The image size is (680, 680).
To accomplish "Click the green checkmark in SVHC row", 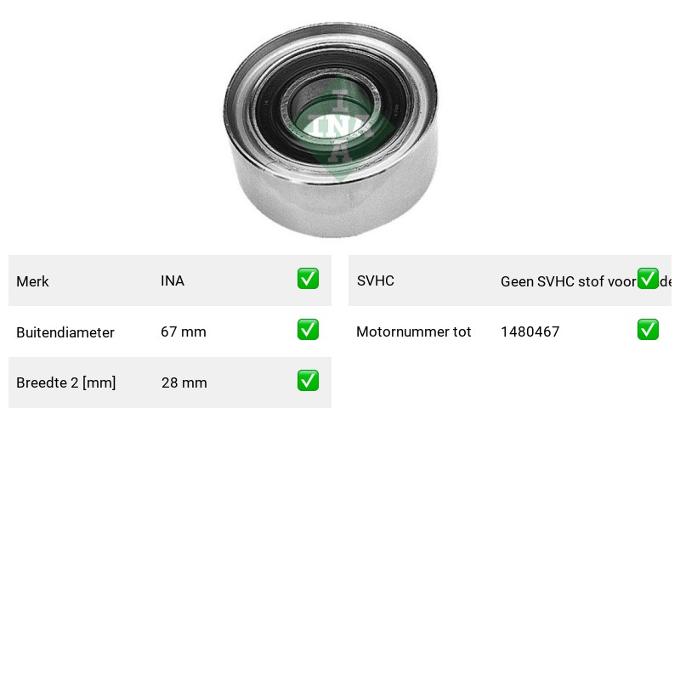I will point(648,279).
